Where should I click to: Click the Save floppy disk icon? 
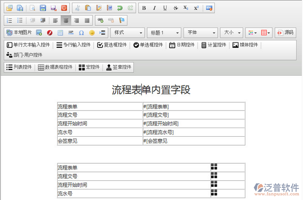43,8
